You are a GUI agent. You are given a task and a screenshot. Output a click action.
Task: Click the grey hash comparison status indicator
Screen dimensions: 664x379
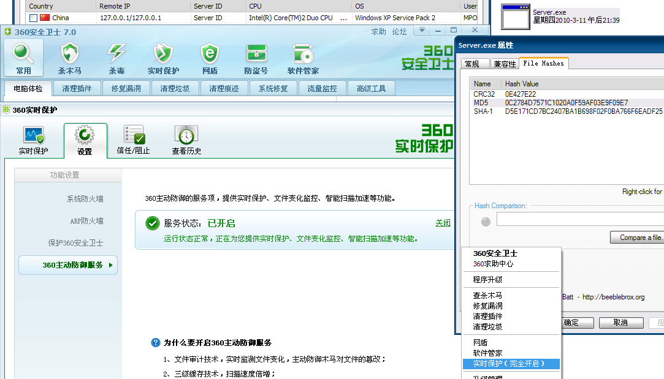click(x=486, y=222)
